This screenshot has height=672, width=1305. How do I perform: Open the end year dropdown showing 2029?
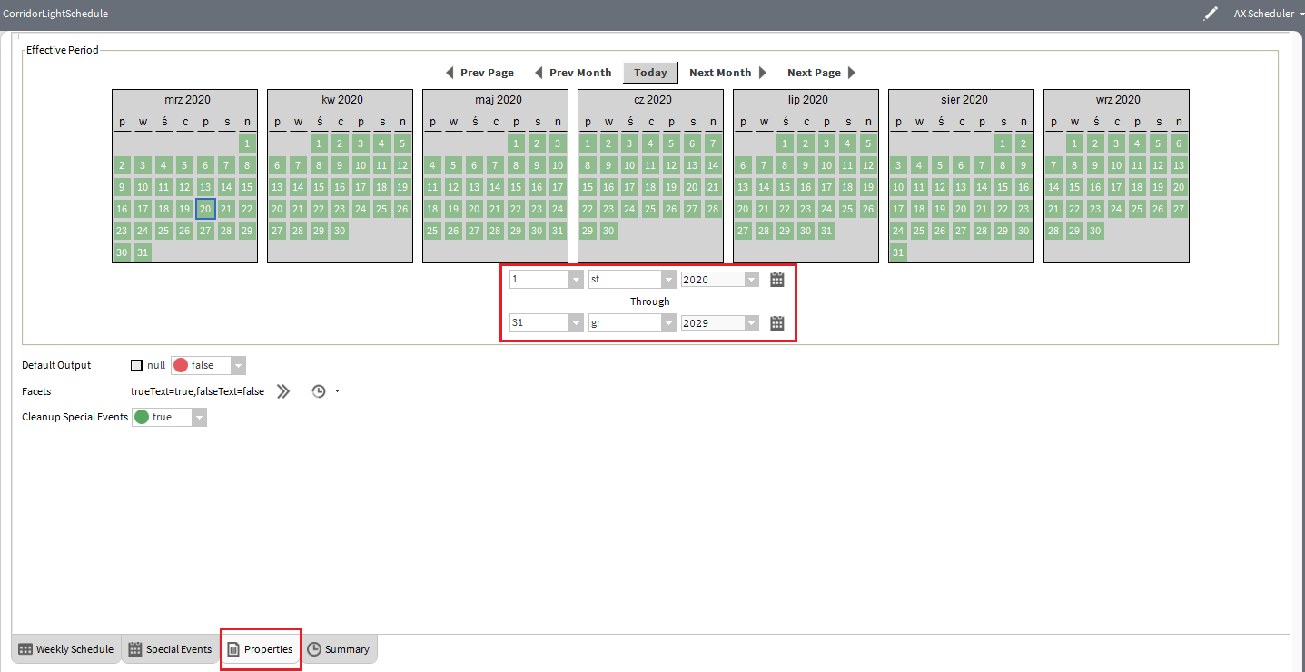click(750, 323)
